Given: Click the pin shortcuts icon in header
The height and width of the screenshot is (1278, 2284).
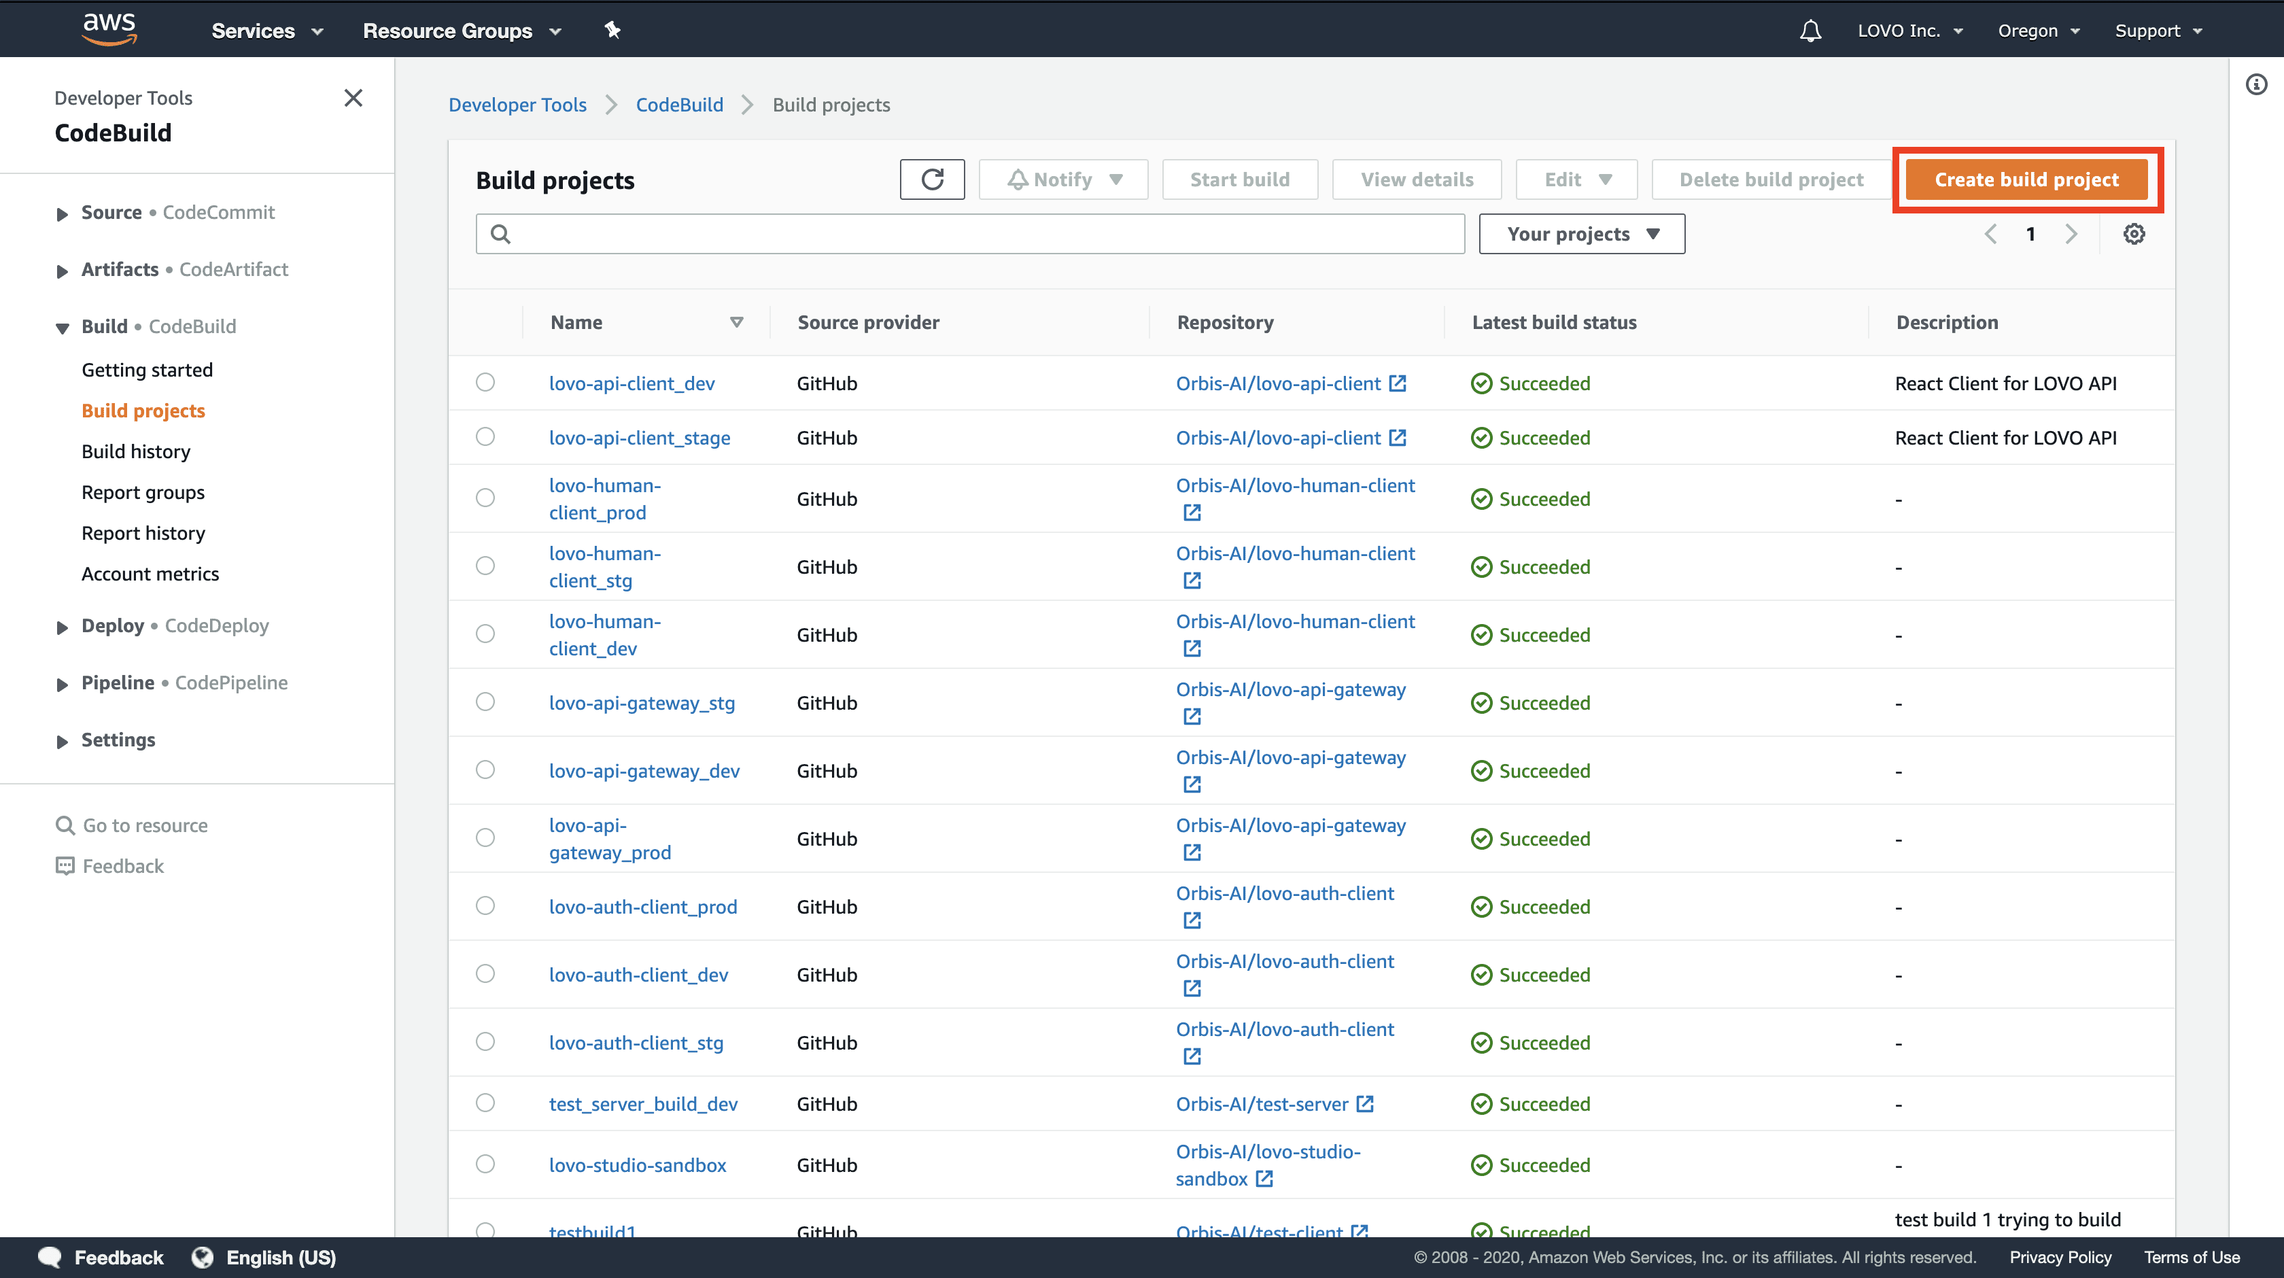Looking at the screenshot, I should coord(612,30).
